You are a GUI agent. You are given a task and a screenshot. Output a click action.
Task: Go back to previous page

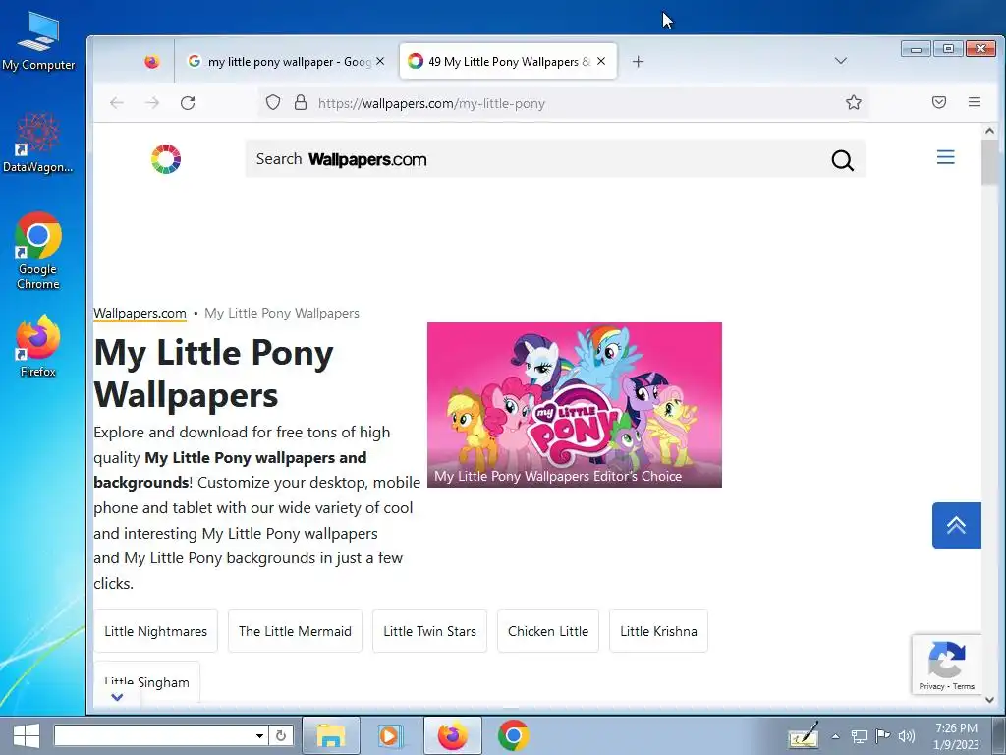click(x=116, y=102)
